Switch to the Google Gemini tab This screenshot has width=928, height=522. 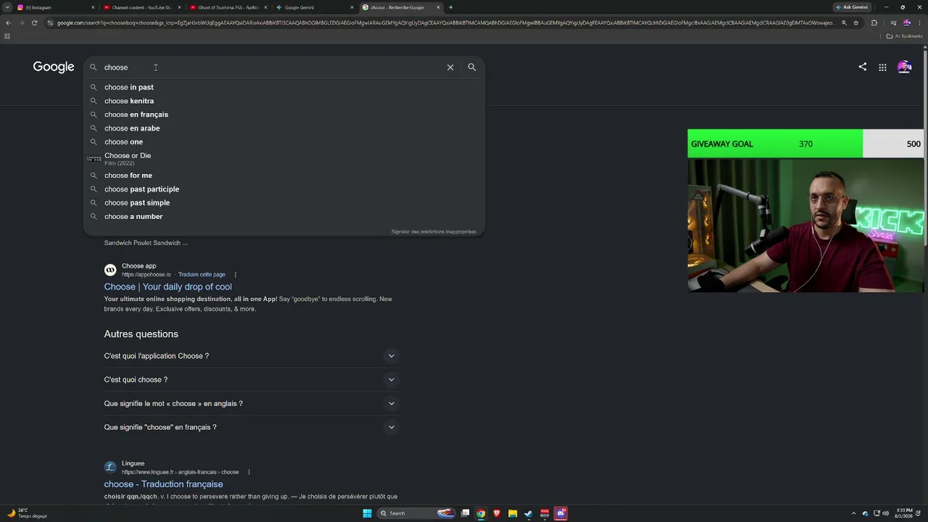tap(314, 7)
